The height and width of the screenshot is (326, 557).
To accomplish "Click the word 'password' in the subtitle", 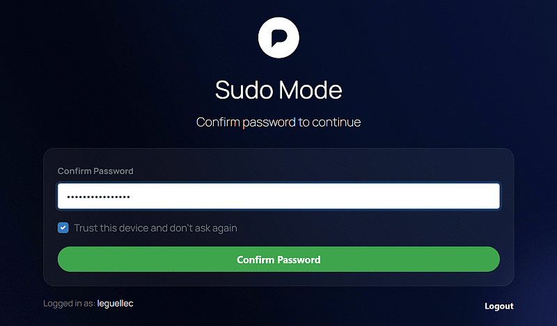I will [x=268, y=122].
